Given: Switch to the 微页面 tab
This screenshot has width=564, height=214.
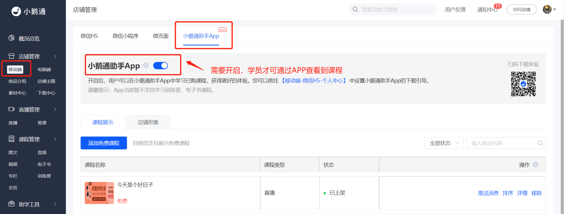Looking at the screenshot, I should [x=161, y=36].
